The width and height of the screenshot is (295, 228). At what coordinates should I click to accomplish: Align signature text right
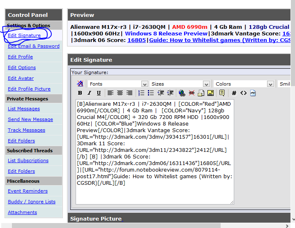coord(129,93)
